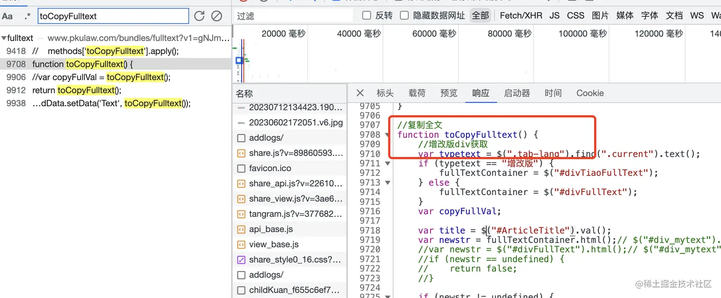721x298 pixels.
Task: Switch to the 启动器 tab
Action: [x=517, y=93]
